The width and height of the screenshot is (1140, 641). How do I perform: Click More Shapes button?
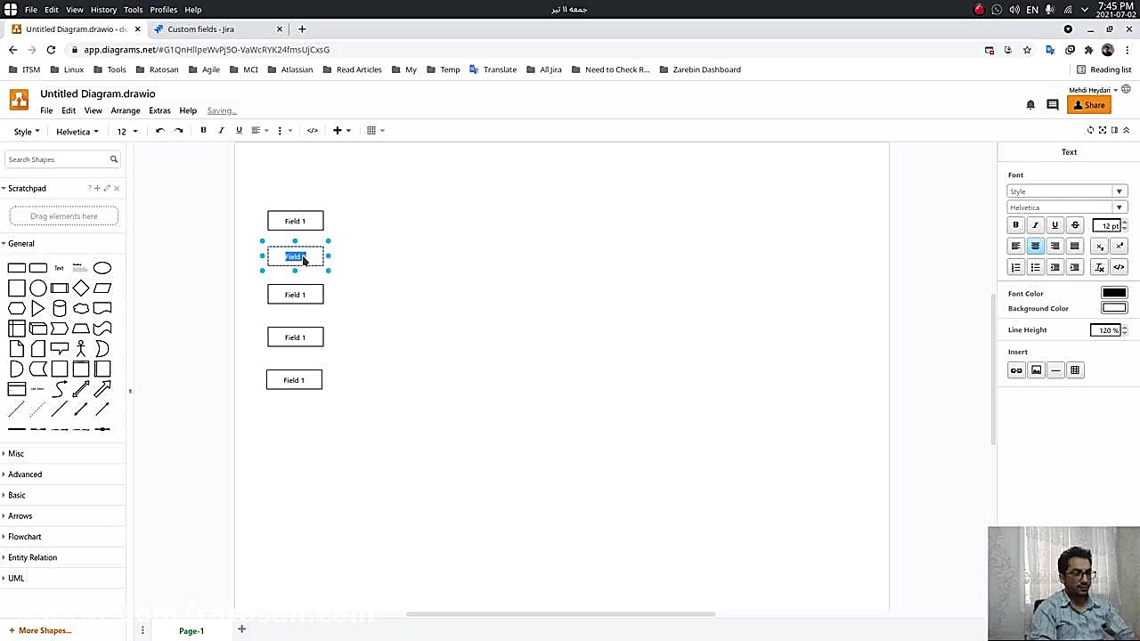point(40,631)
